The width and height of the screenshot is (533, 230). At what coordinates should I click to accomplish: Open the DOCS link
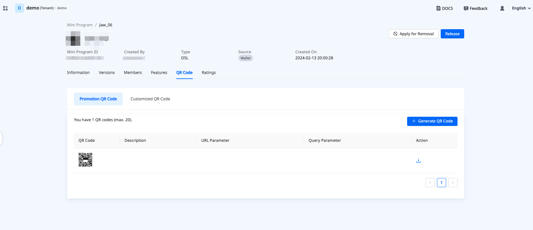(x=445, y=8)
